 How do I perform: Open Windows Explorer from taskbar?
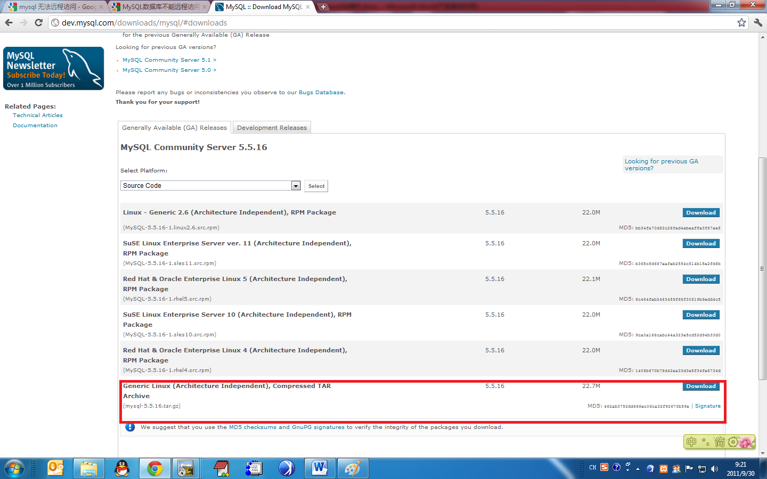(89, 469)
